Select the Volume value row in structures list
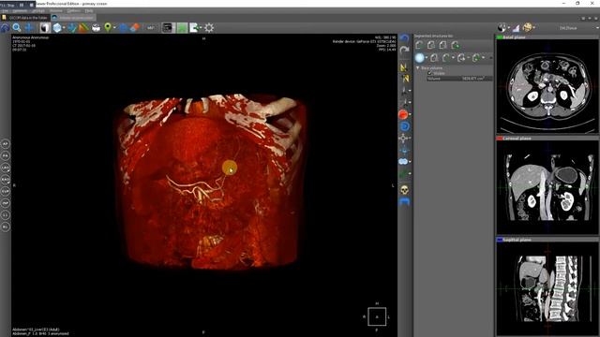The image size is (600, 337). coord(459,79)
